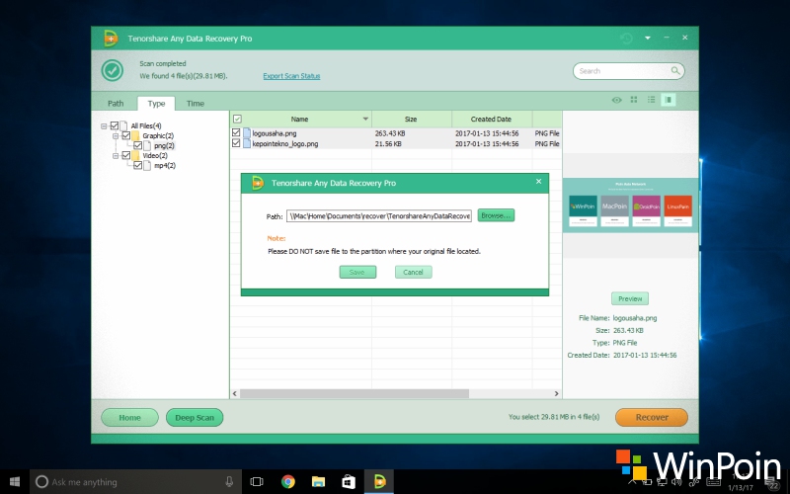Click the Name column sort arrow
Screen dimensions: 790x494
[x=365, y=119]
